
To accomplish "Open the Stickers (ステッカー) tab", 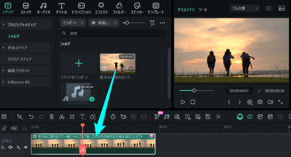I will (137, 8).
